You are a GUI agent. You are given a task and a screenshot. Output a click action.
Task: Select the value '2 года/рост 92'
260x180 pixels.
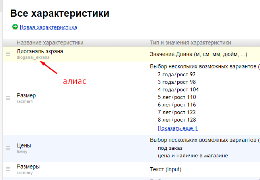click(177, 74)
